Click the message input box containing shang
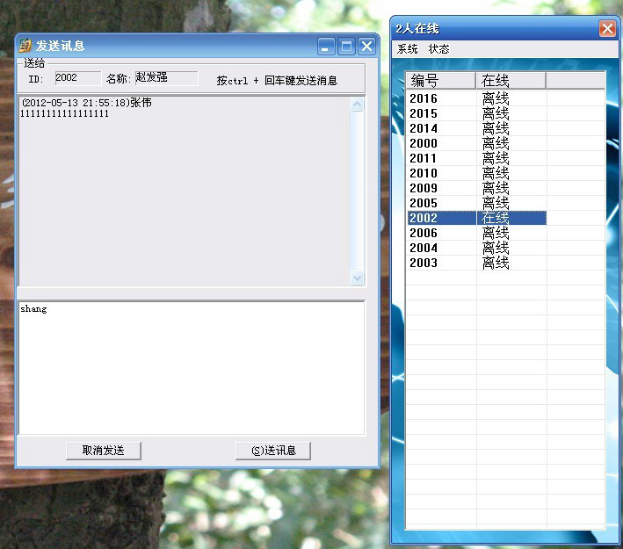Image resolution: width=623 pixels, height=549 pixels. pyautogui.click(x=191, y=367)
